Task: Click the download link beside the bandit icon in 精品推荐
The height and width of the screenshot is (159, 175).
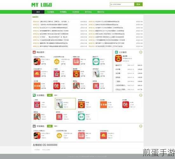Action: tap(44, 64)
